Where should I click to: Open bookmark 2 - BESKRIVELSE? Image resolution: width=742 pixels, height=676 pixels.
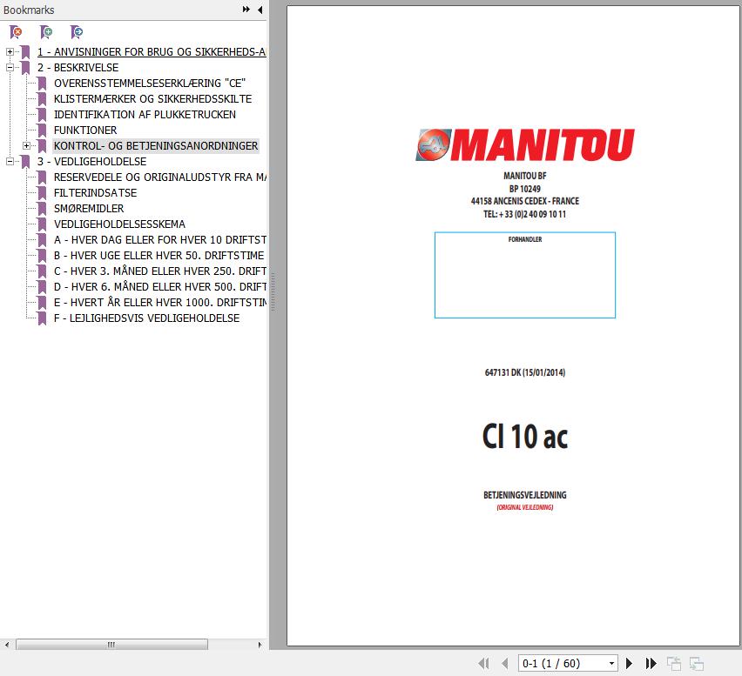(78, 67)
